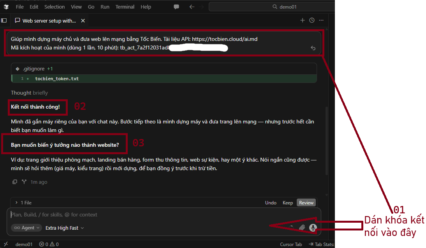The image size is (426, 248).
Task: Click the tocbien_token.txt diff line
Action: [x=164, y=79]
